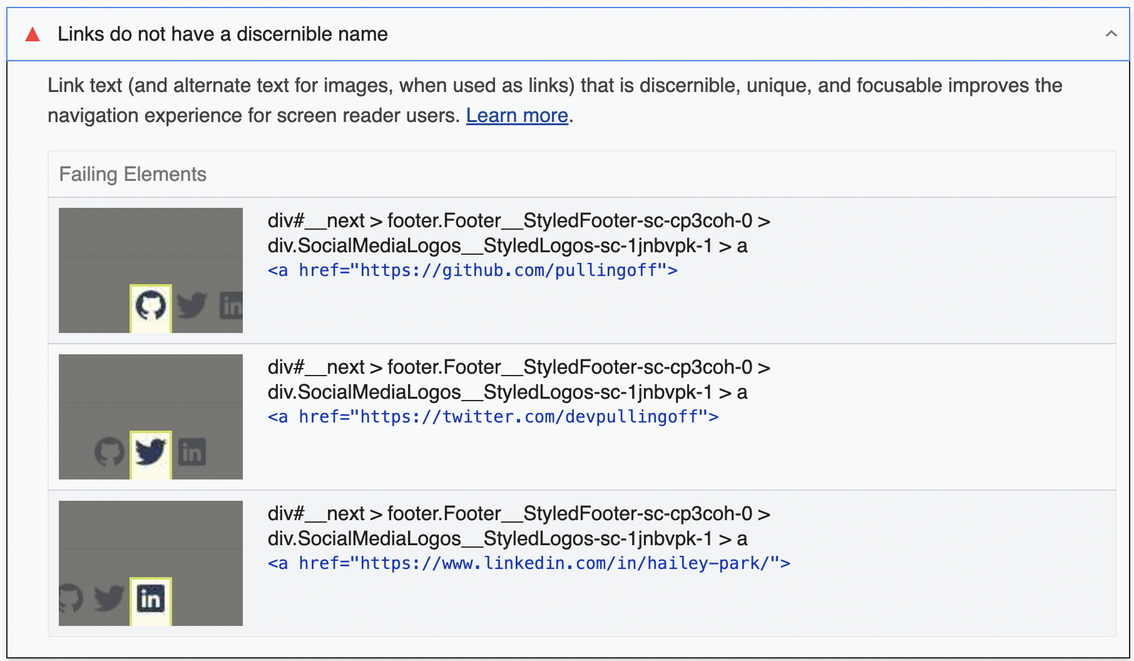Click the highlighted GitHub icon in first thumbnail
The width and height of the screenshot is (1134, 661).
(151, 307)
